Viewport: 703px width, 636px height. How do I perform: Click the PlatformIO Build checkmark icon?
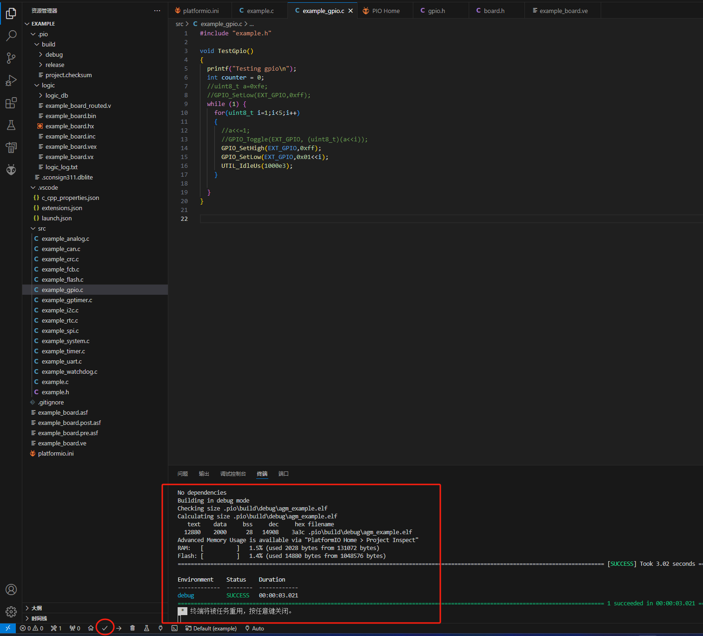click(x=105, y=628)
